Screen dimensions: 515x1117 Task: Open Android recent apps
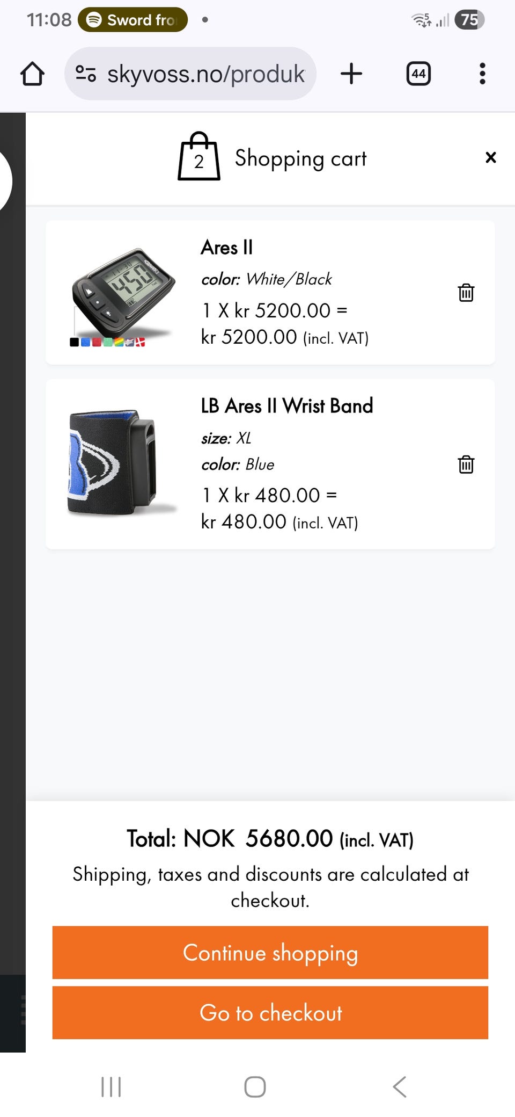pos(111,1087)
